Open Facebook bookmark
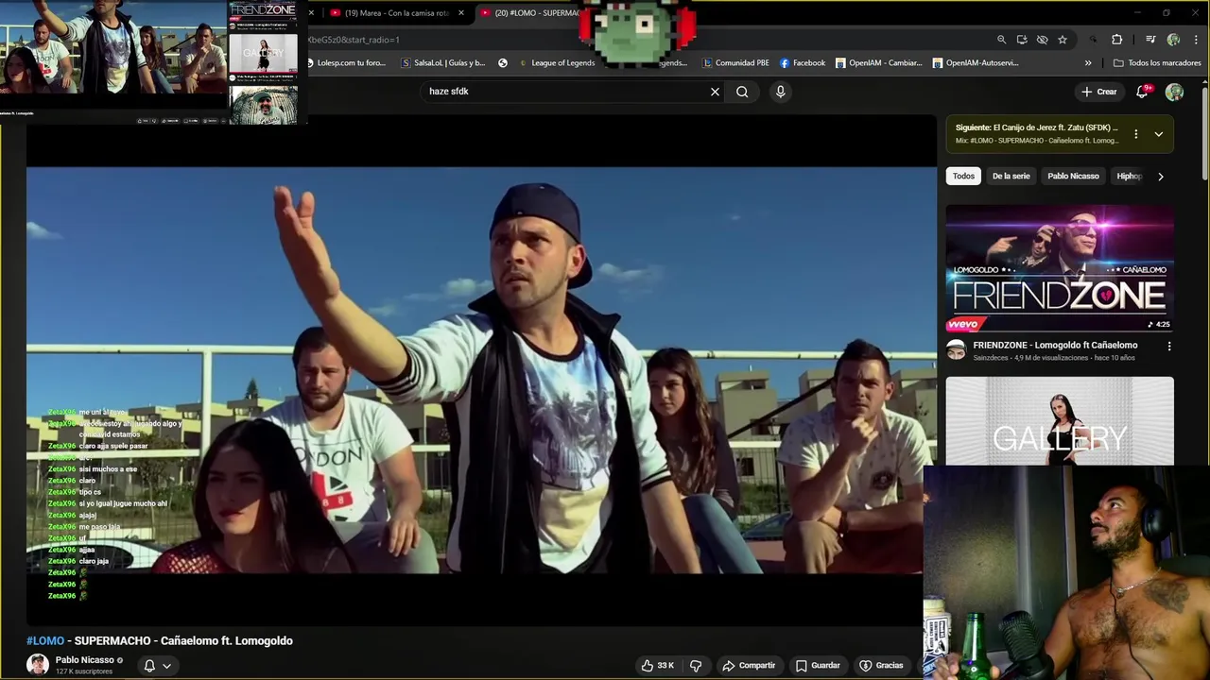 pos(803,63)
